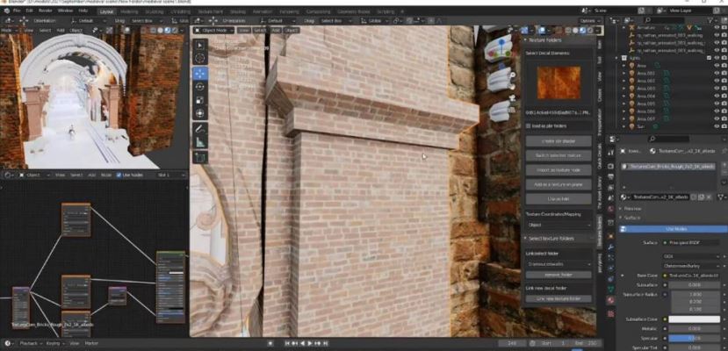Select the Annotate pencil tool
Screen dimensions: 728x351
click(200, 128)
